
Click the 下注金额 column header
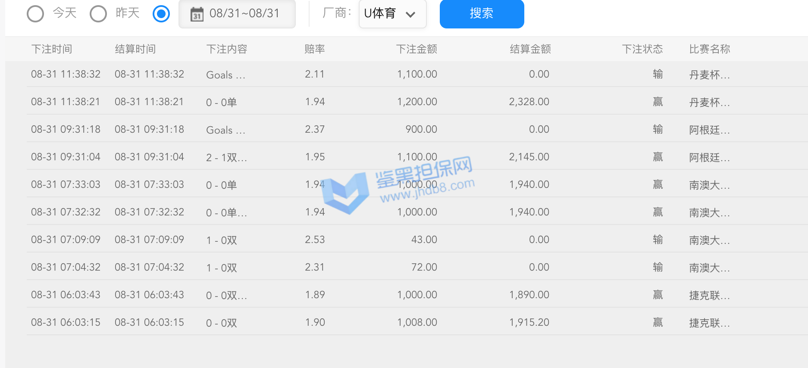tap(417, 49)
